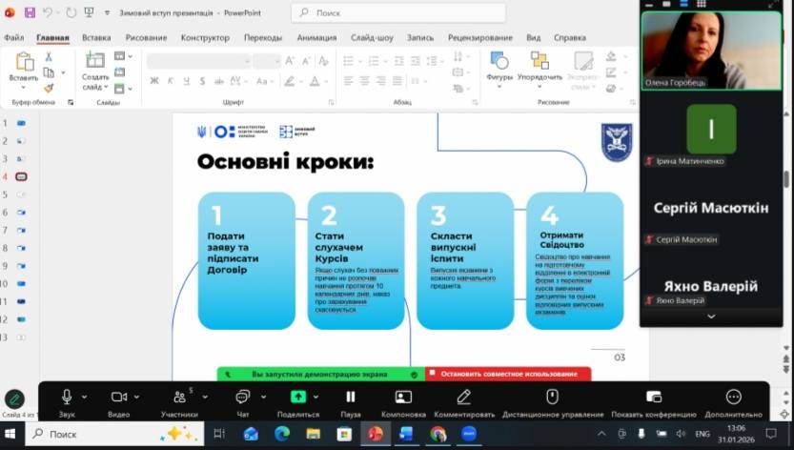Open Дистанционное управление remote control

tap(552, 397)
